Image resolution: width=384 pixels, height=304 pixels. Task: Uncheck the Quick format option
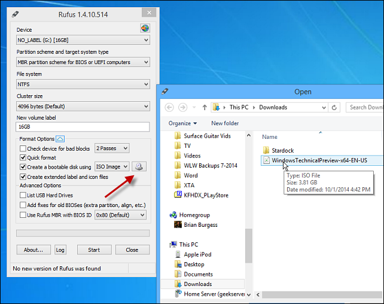[23, 158]
